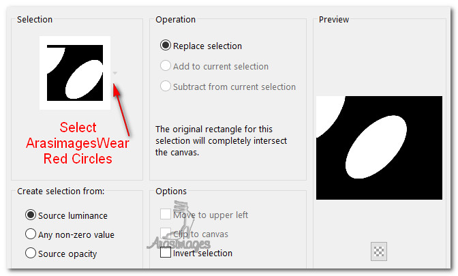Image resolution: width=458 pixels, height=276 pixels.
Task: Click the Operation group heading
Action: pos(175,20)
